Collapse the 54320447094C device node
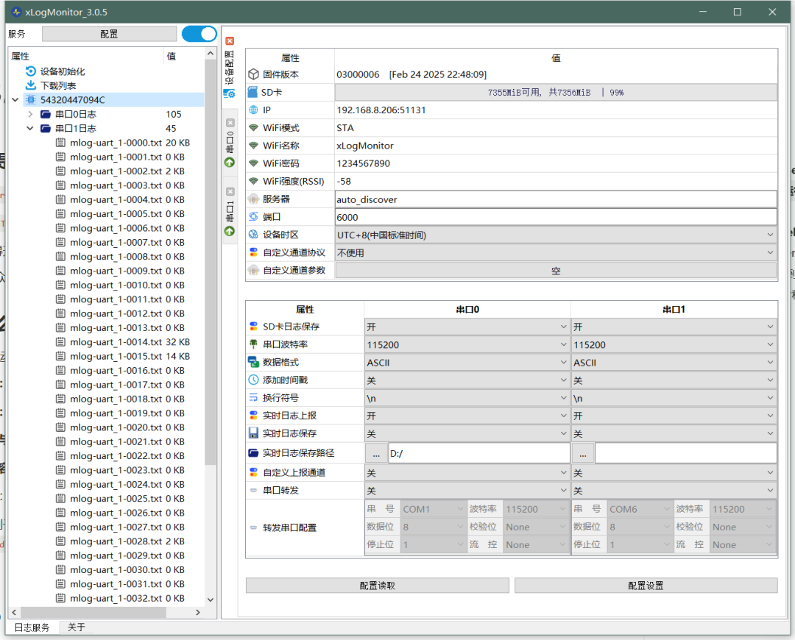The width and height of the screenshot is (795, 640). click(15, 100)
